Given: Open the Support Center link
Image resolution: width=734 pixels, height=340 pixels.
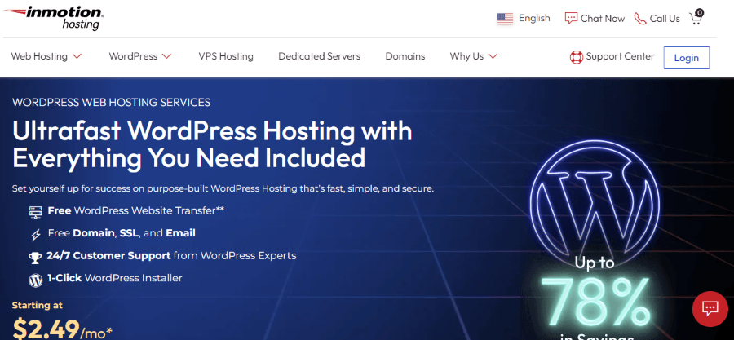Looking at the screenshot, I should tap(621, 56).
